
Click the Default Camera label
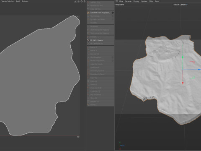180,5
